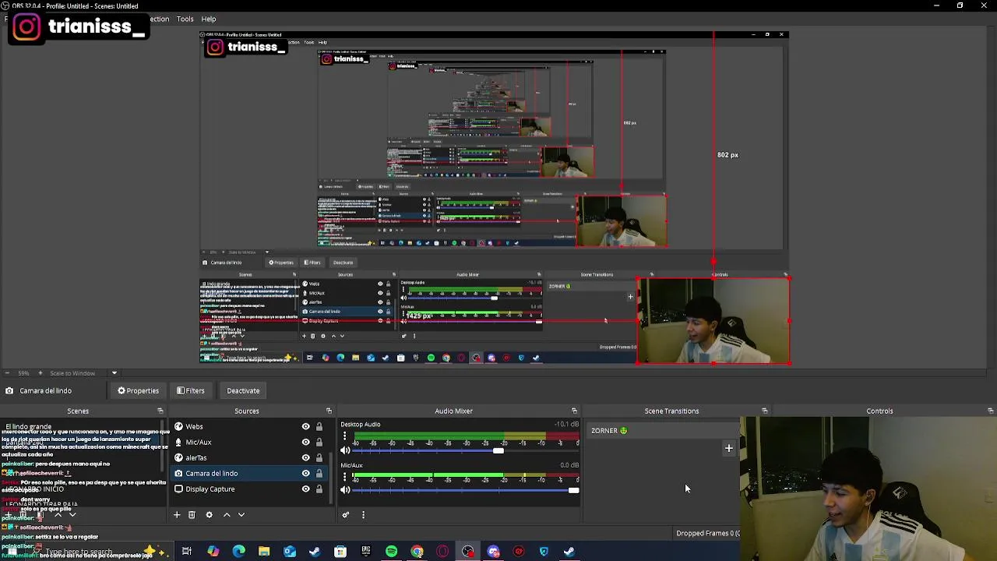Open the Audio Mixer three-dot menu
This screenshot has width=997, height=561.
tap(363, 514)
